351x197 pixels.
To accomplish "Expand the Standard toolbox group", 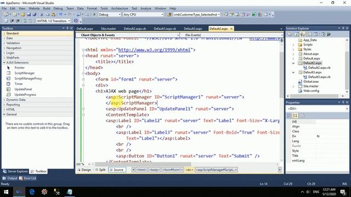I will click(4, 33).
